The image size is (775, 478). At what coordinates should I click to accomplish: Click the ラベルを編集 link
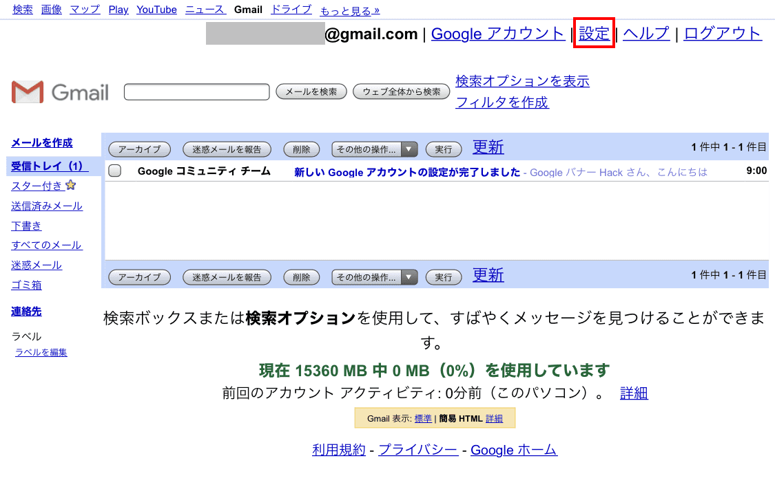41,352
